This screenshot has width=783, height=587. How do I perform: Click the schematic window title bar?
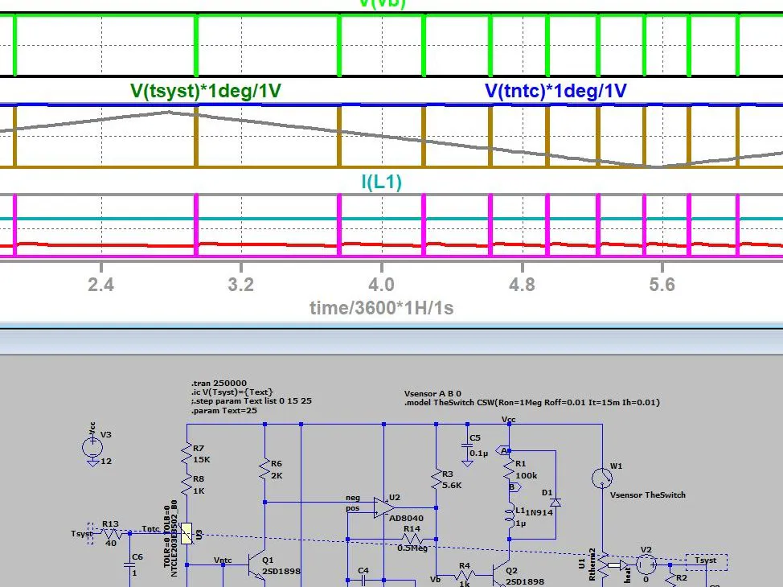(391, 343)
